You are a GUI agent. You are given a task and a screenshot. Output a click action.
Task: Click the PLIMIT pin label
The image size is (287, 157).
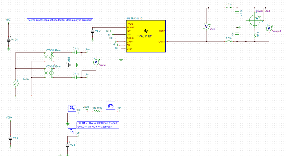point(130,27)
